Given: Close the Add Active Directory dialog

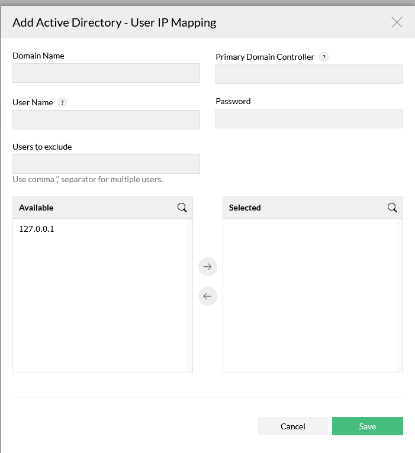Looking at the screenshot, I should point(397,22).
